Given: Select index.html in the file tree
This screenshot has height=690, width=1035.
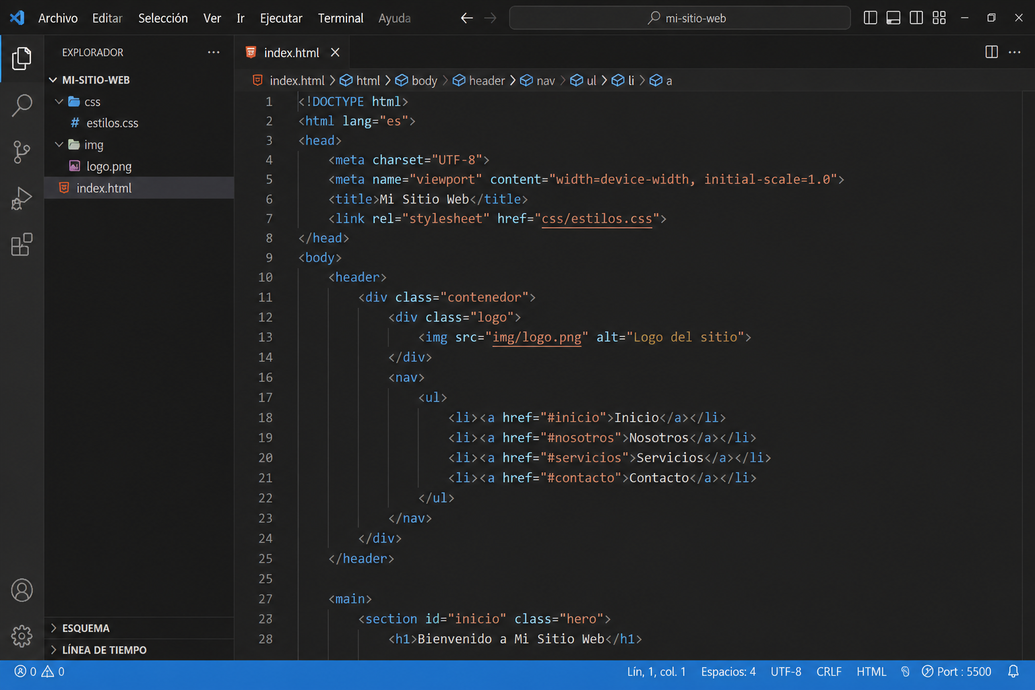Looking at the screenshot, I should click(139, 188).
